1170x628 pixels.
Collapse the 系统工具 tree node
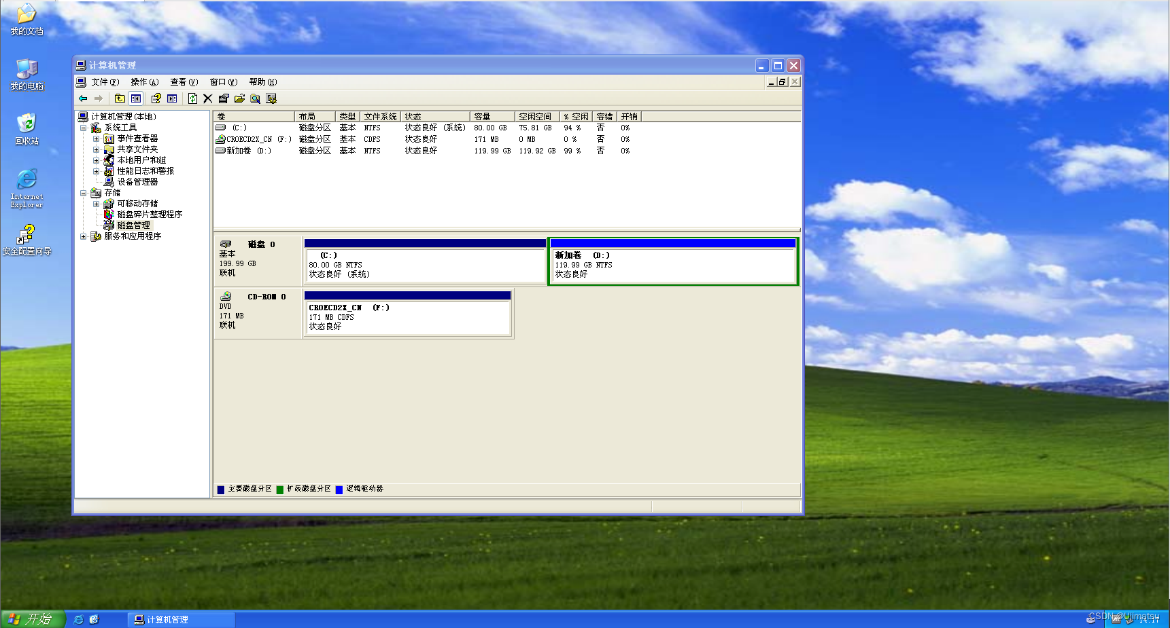(x=84, y=128)
